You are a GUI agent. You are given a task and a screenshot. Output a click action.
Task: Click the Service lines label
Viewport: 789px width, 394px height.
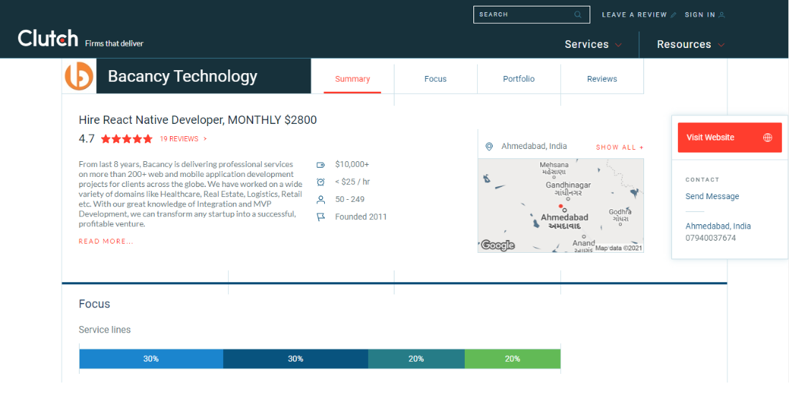(105, 330)
